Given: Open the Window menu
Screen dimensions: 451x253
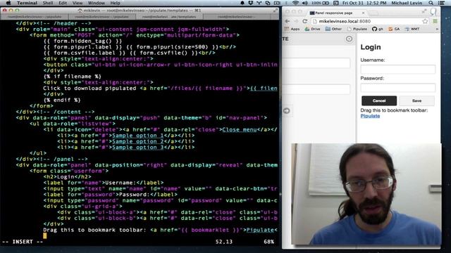Looking at the screenshot, I should 96,3.
